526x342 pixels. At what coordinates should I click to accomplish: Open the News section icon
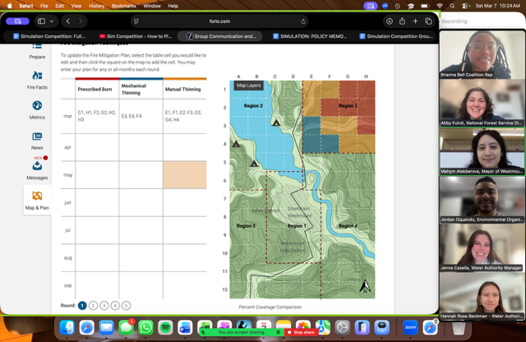tap(37, 136)
